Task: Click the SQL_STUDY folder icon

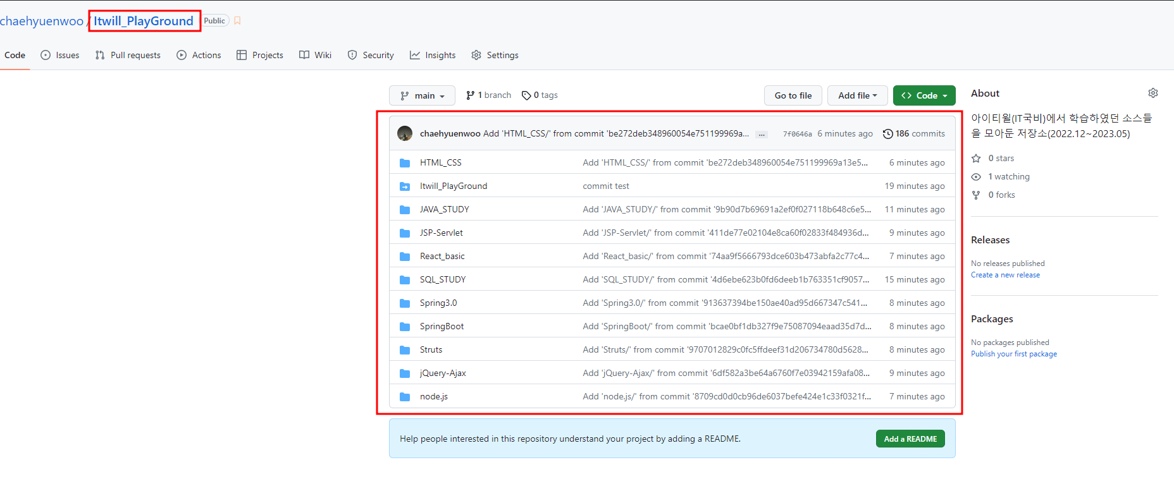Action: click(x=405, y=280)
